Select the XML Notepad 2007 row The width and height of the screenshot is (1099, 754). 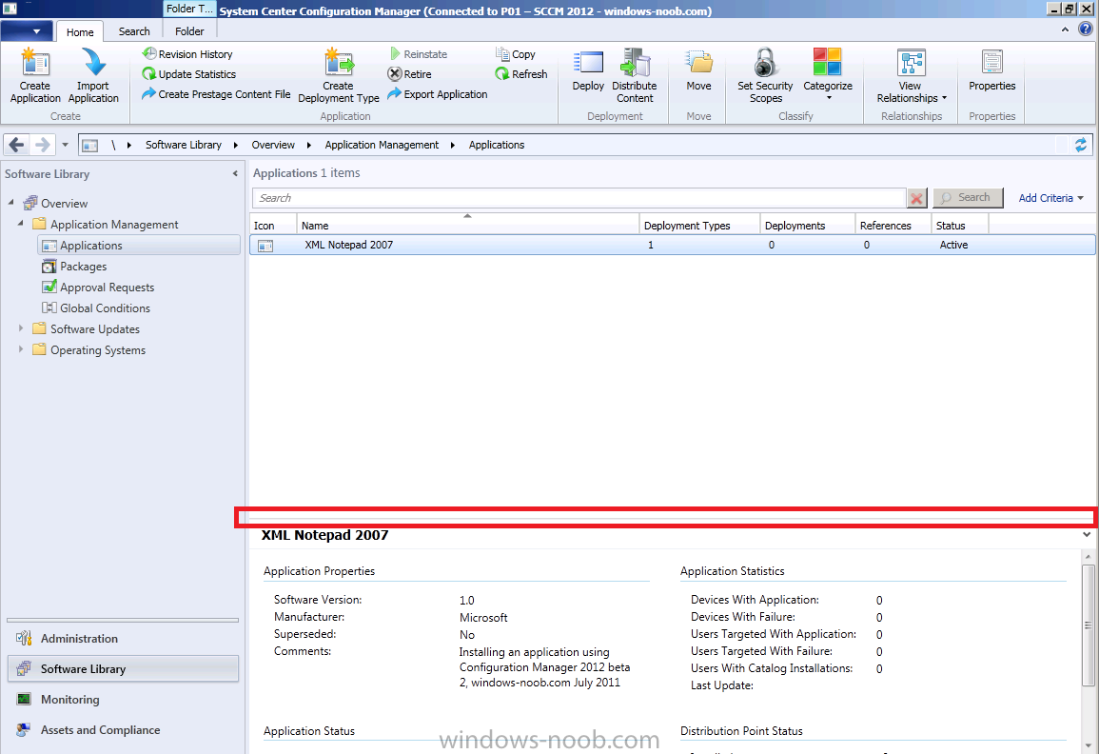coord(672,245)
